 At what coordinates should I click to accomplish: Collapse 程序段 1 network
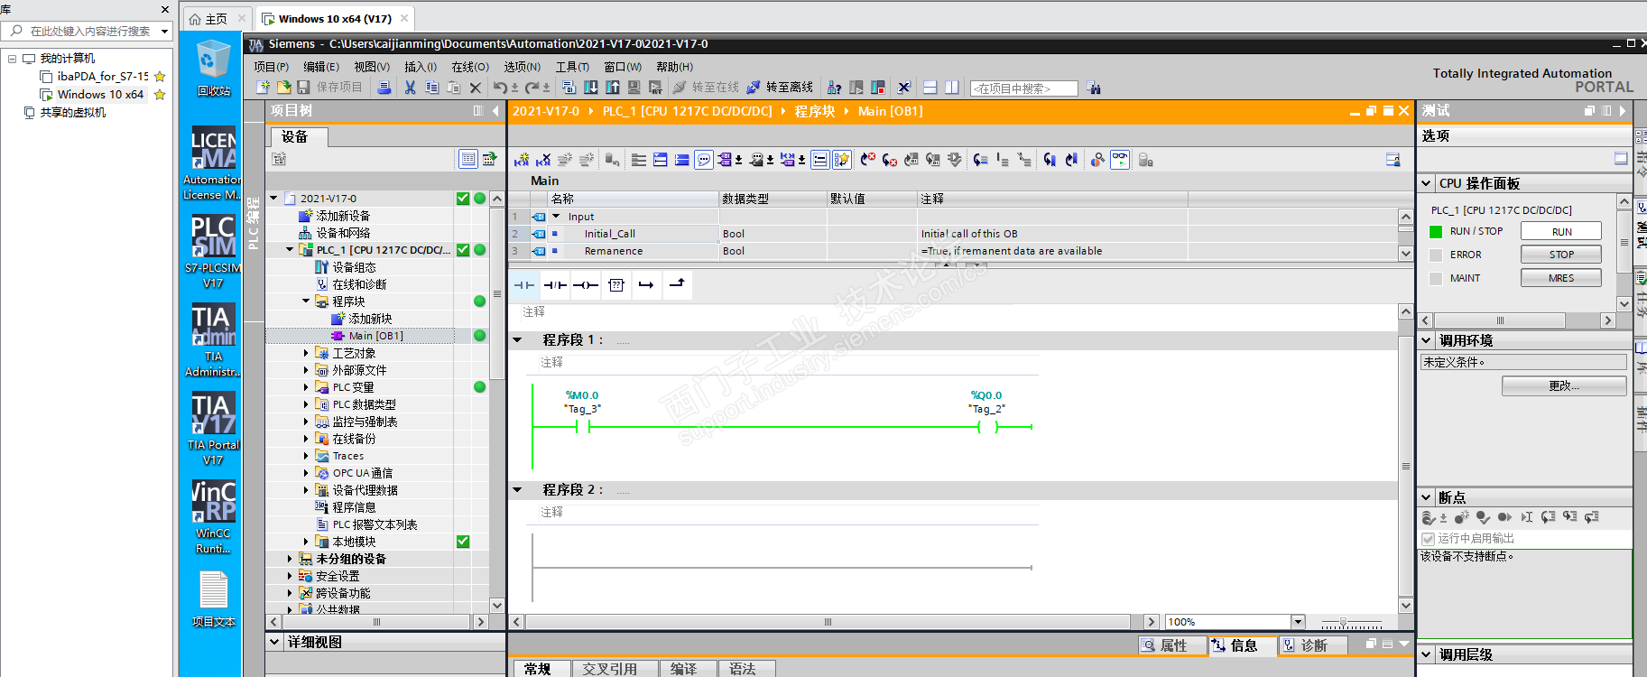(x=518, y=340)
